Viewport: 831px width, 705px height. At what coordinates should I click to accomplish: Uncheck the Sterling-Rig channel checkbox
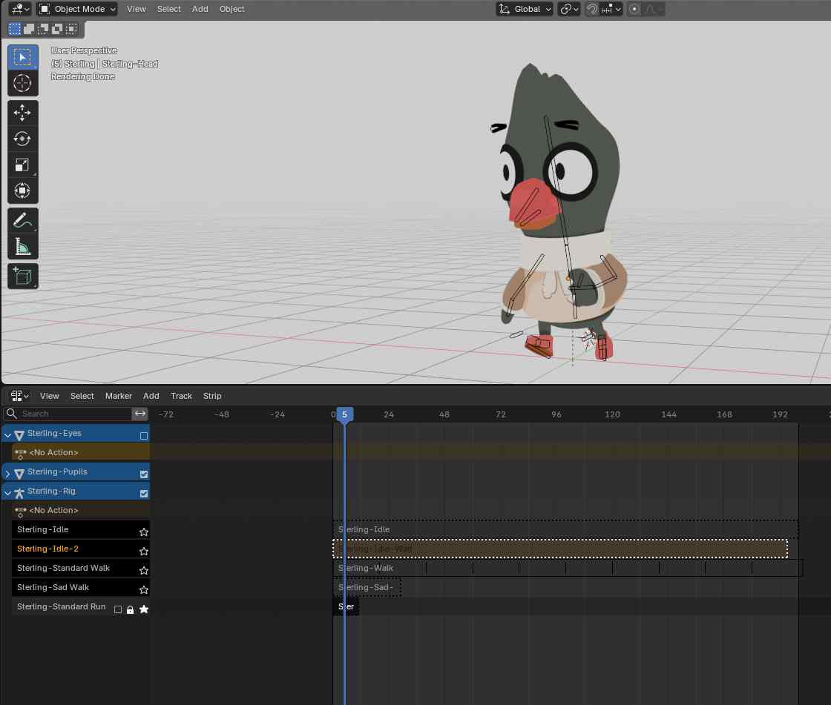(144, 493)
